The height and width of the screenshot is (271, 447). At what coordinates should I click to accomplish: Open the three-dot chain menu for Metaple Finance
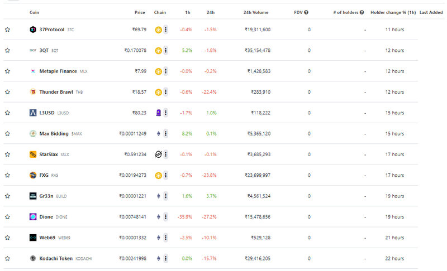click(165, 71)
